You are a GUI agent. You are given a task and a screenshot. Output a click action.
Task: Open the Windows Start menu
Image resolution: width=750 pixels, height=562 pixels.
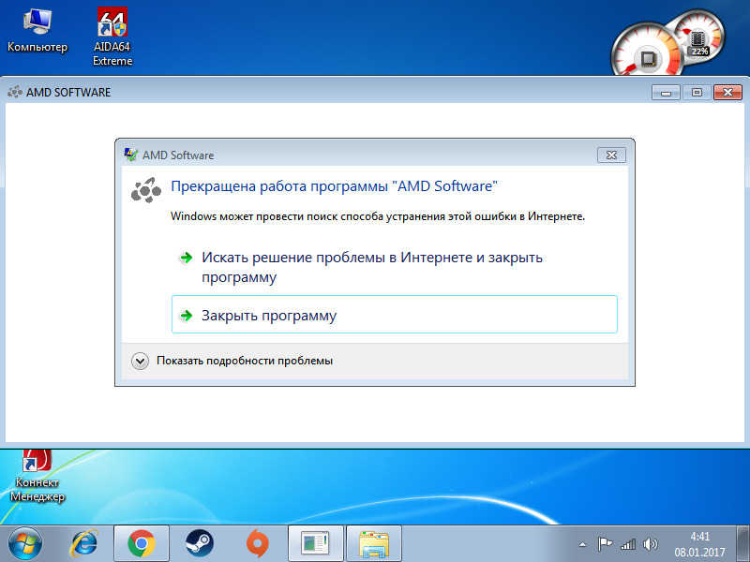pos(25,544)
